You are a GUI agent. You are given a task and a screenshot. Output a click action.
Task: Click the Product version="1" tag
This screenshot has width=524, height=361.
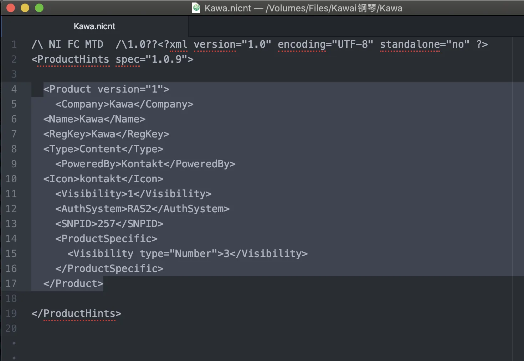coord(106,89)
